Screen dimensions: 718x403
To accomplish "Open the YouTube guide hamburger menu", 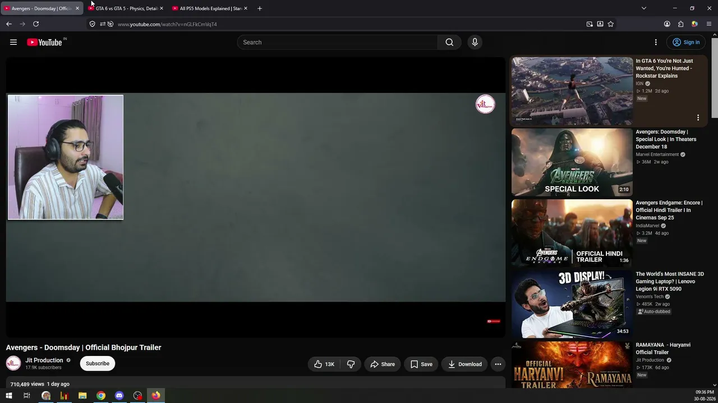I will point(13,42).
